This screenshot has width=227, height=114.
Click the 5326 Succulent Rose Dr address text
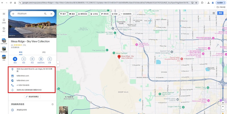coord(34,70)
